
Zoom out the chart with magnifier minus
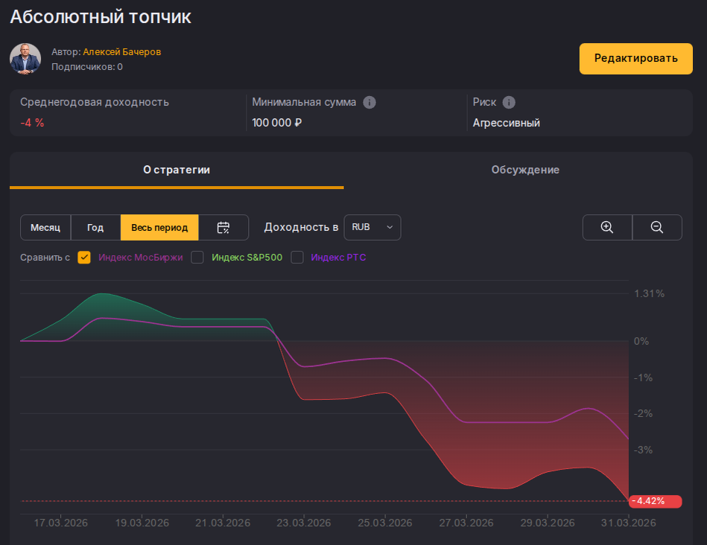[x=657, y=227]
